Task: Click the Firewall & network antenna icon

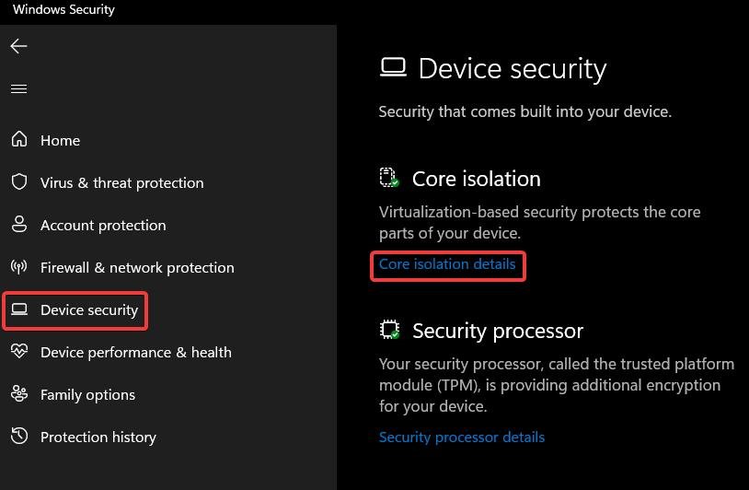Action: tap(19, 267)
